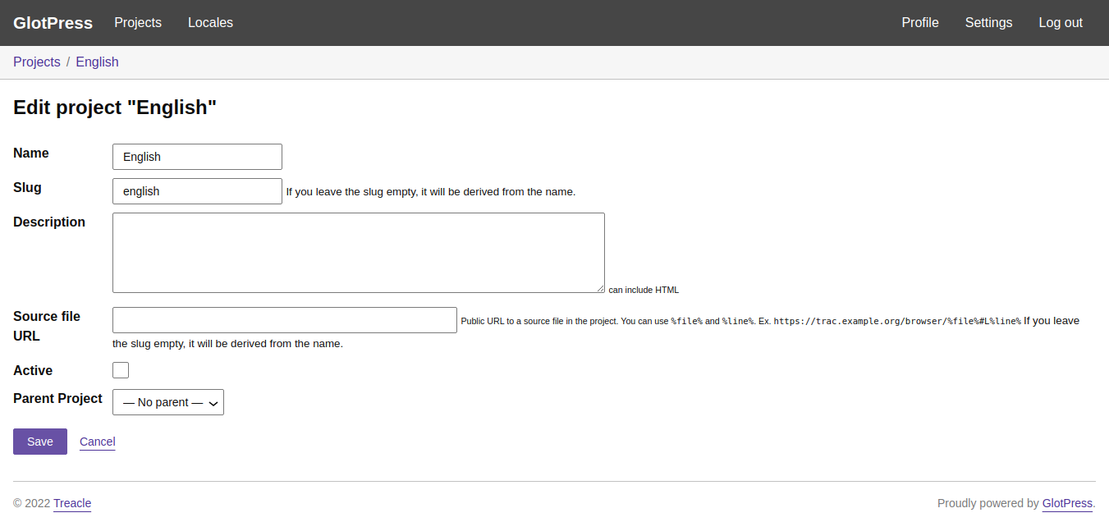The width and height of the screenshot is (1109, 522).
Task: Log out of GlotPress
Action: click(1061, 23)
